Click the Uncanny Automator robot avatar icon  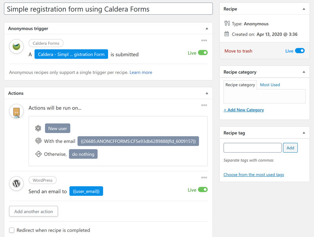pyautogui.click(x=16, y=111)
